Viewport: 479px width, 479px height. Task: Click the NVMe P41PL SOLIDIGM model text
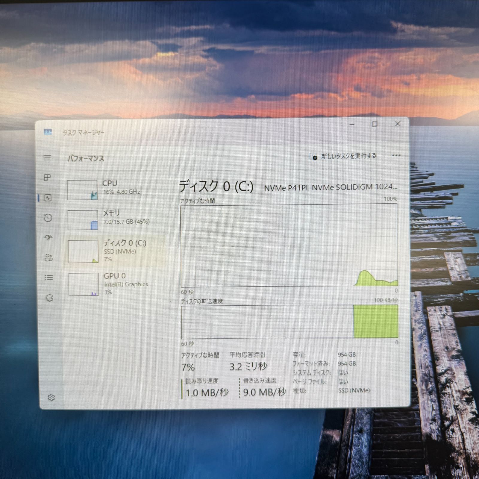click(x=331, y=187)
